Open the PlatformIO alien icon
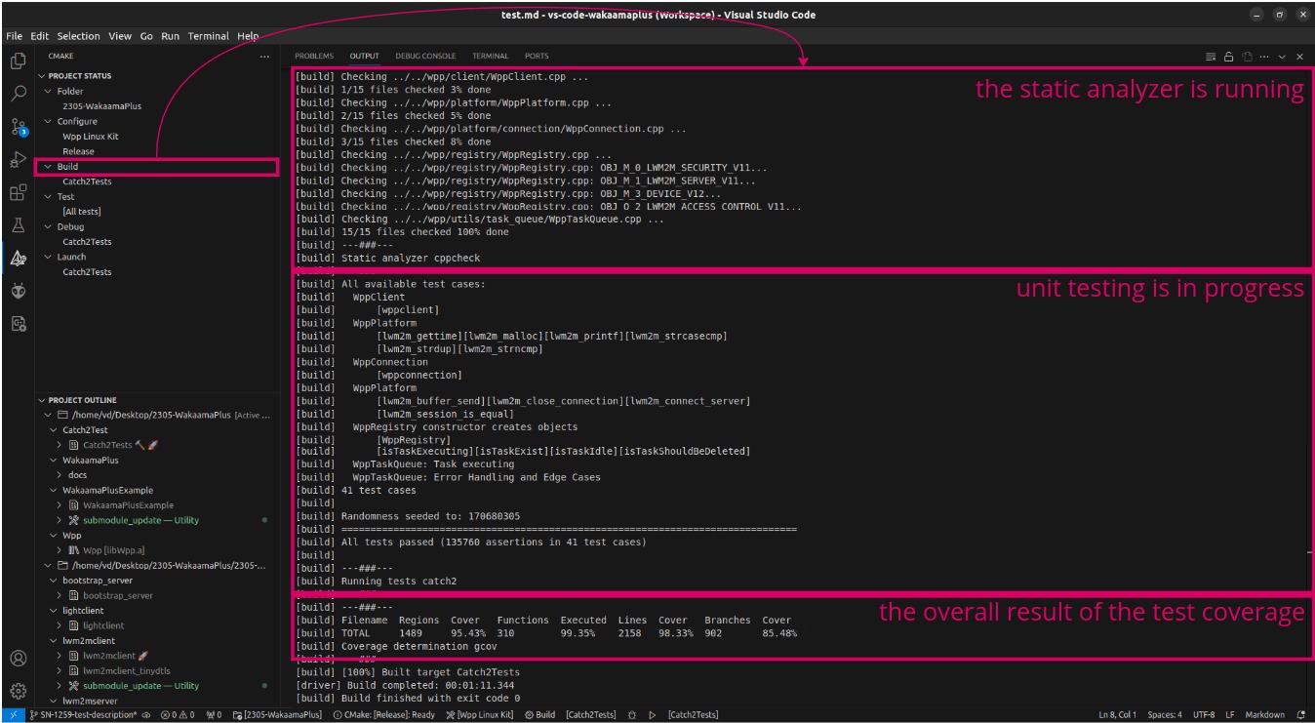 (18, 291)
